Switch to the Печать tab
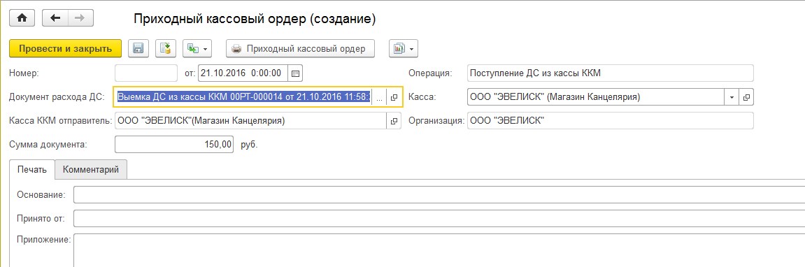Image resolution: width=805 pixels, height=267 pixels. click(x=32, y=169)
